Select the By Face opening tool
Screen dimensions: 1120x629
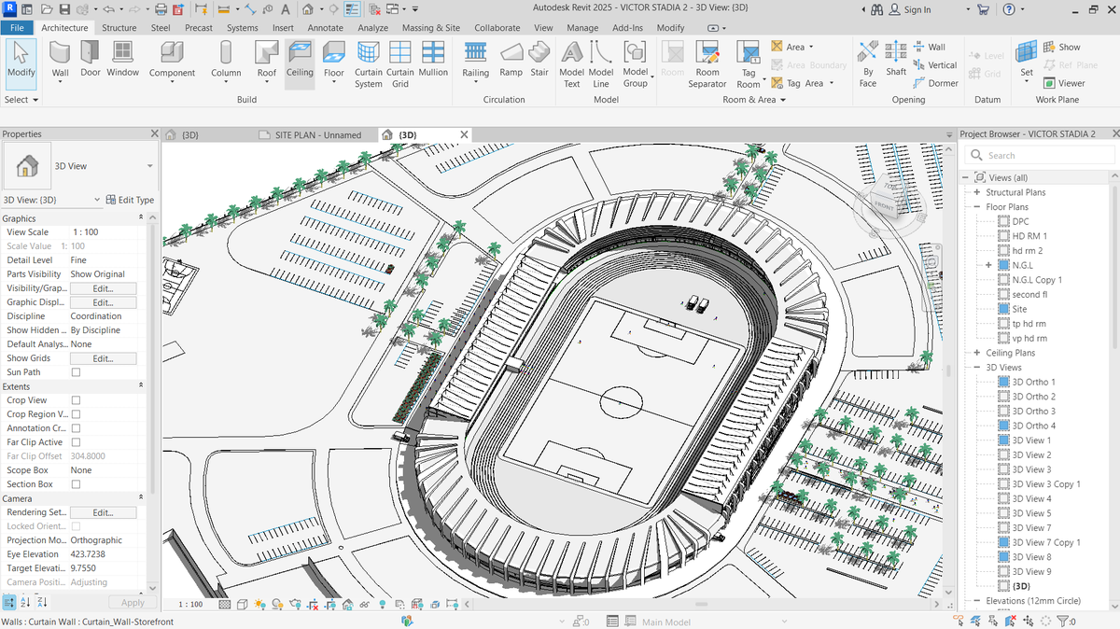pyautogui.click(x=868, y=63)
